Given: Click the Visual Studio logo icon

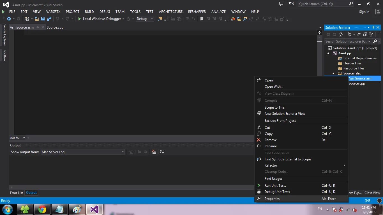Looking at the screenshot, I should 6,5.
